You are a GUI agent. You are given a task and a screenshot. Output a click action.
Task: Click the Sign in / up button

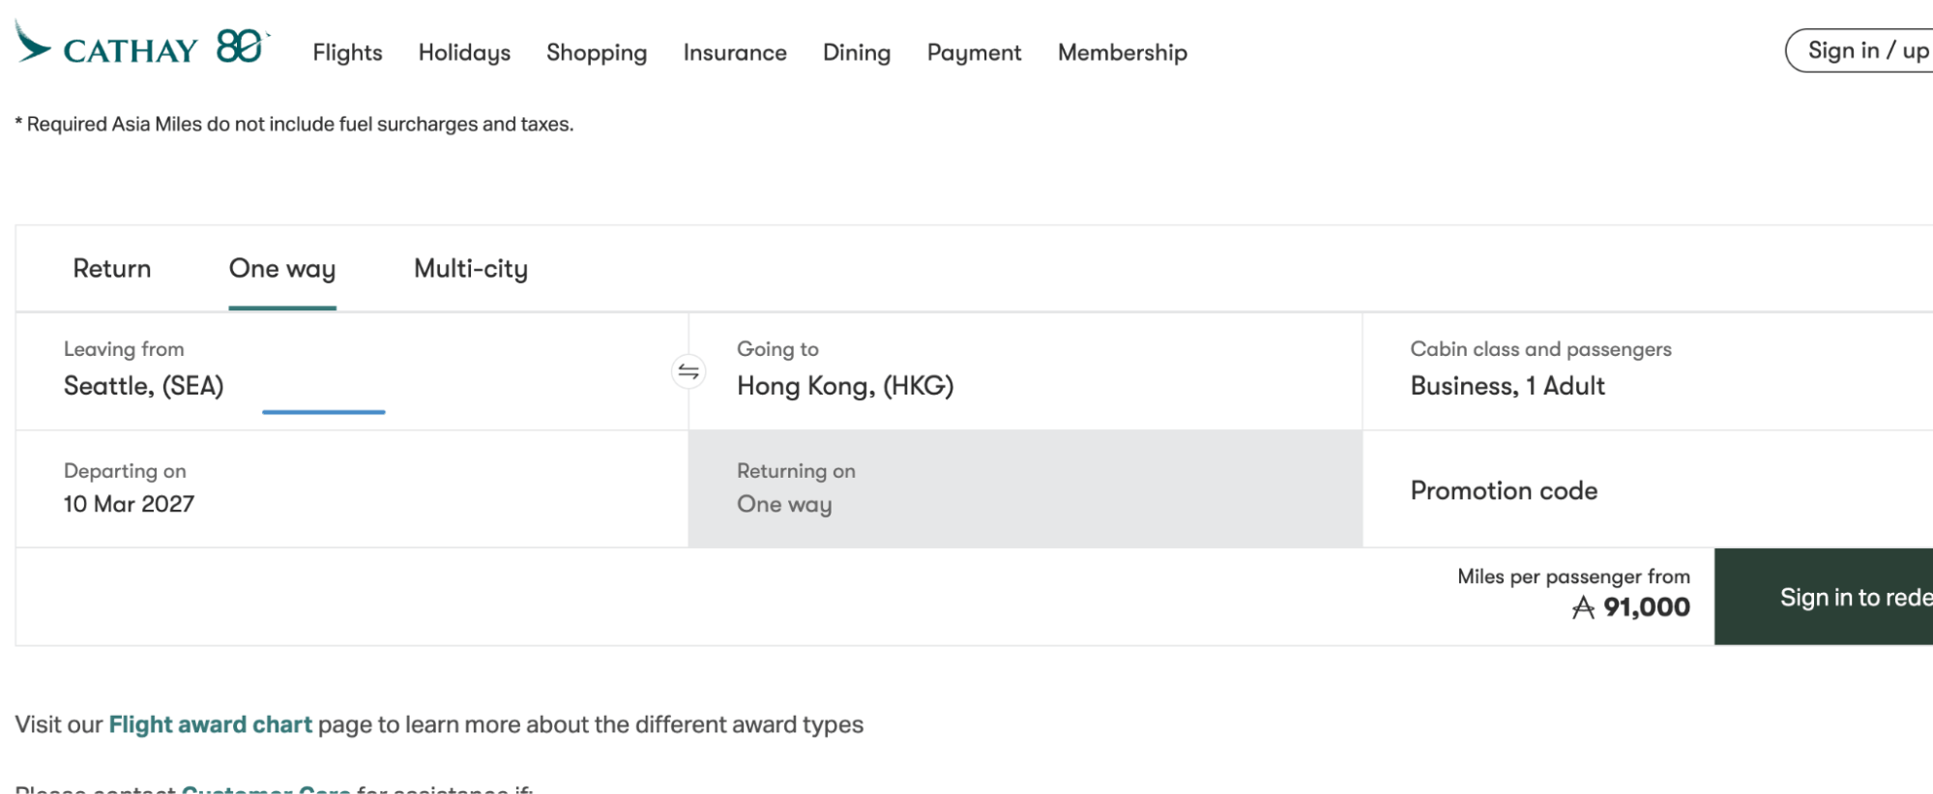[1860, 50]
